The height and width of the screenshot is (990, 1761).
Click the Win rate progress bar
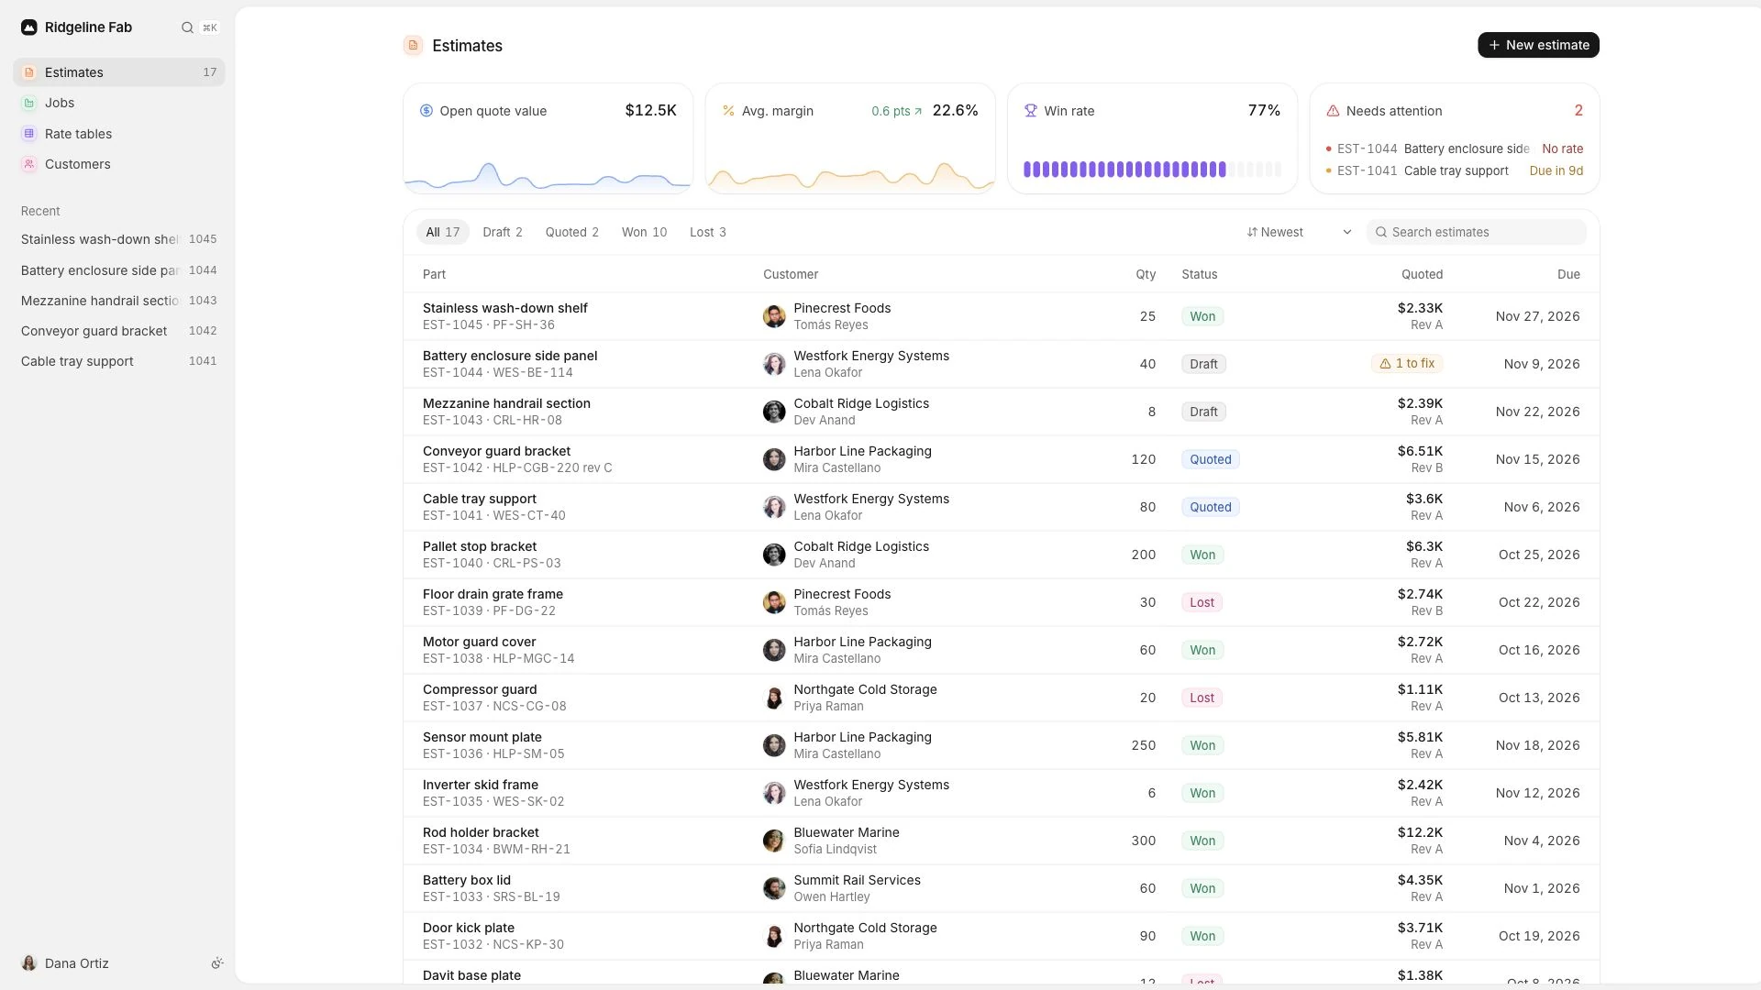click(x=1152, y=170)
